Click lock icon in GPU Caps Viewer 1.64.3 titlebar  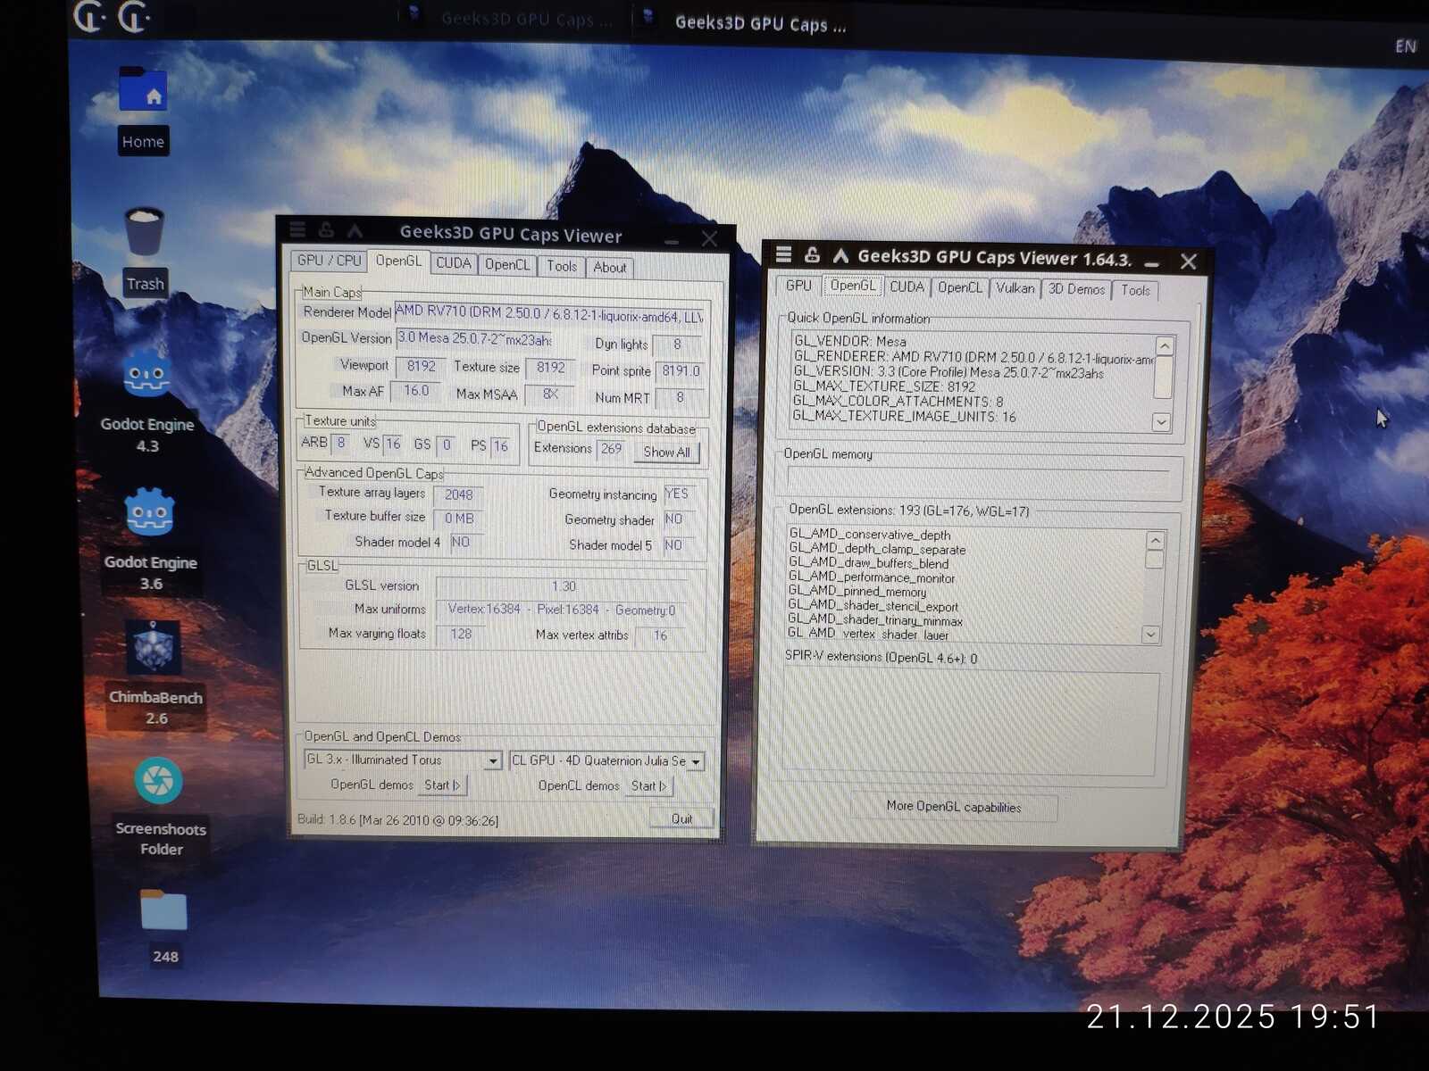812,255
